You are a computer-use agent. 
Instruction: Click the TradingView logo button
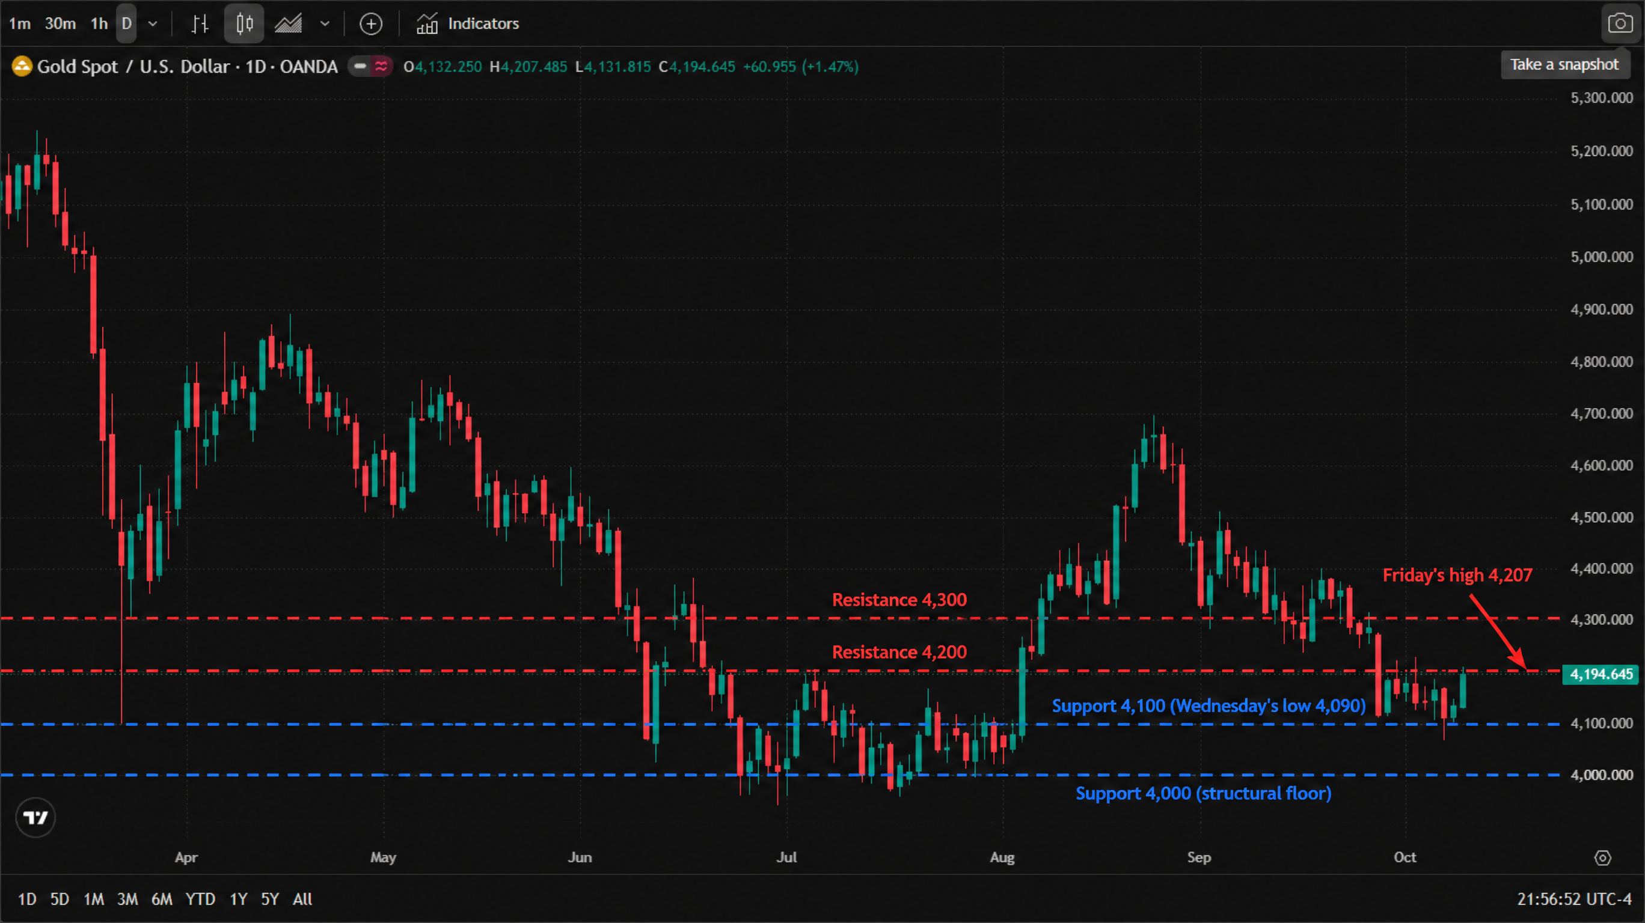(x=35, y=818)
